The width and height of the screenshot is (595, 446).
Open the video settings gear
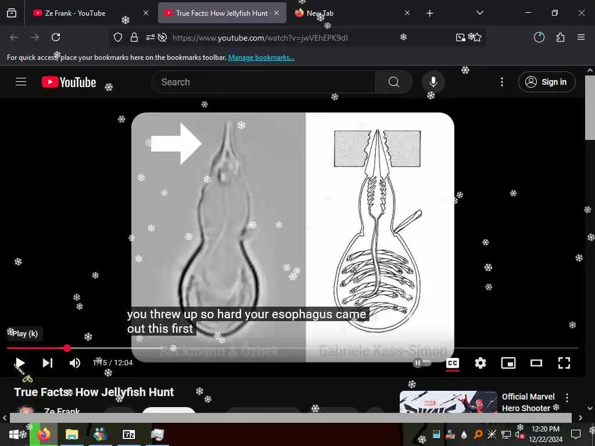(481, 363)
